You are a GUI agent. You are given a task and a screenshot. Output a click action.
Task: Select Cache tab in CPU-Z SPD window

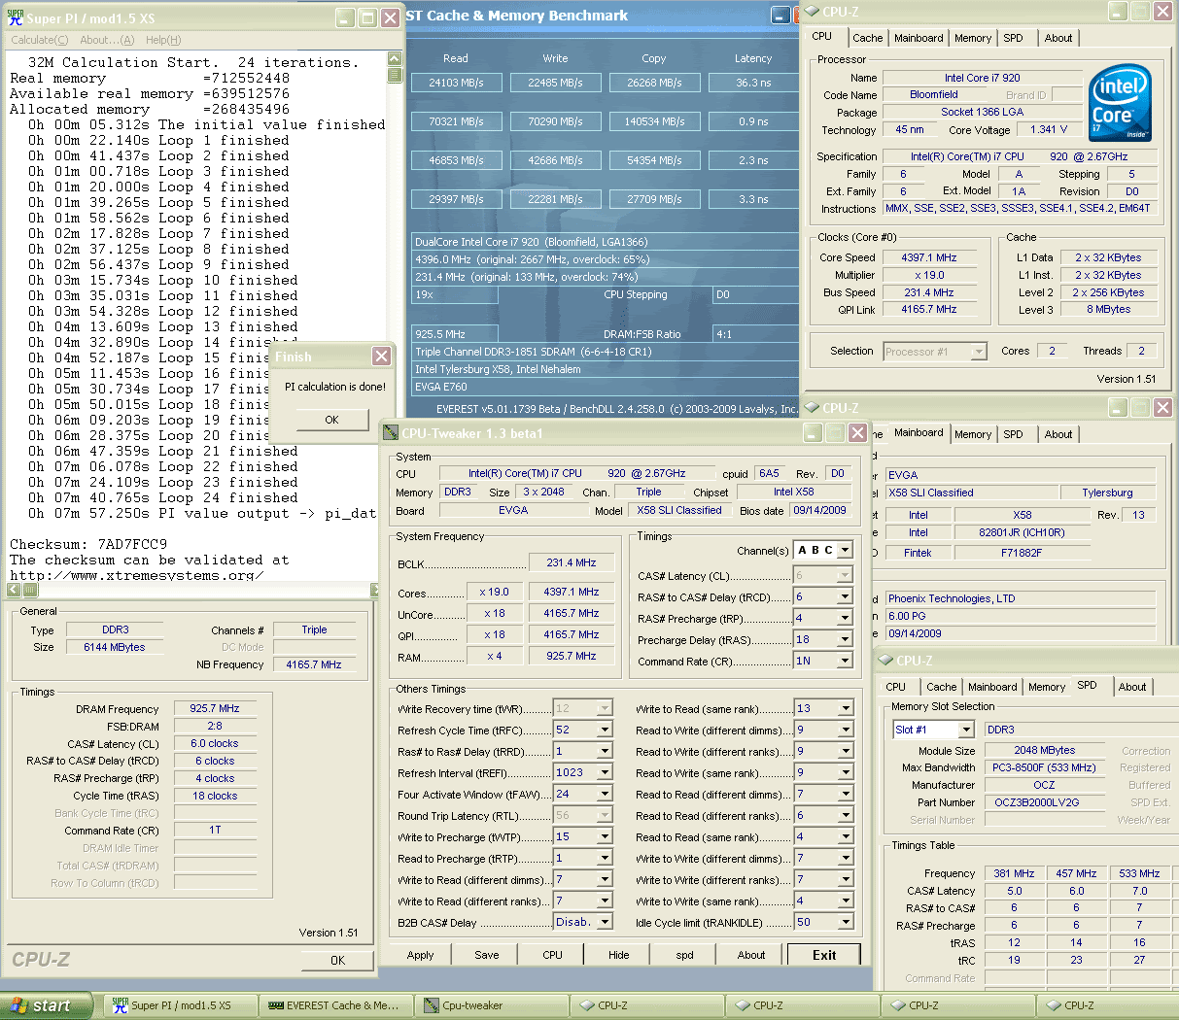click(x=941, y=687)
